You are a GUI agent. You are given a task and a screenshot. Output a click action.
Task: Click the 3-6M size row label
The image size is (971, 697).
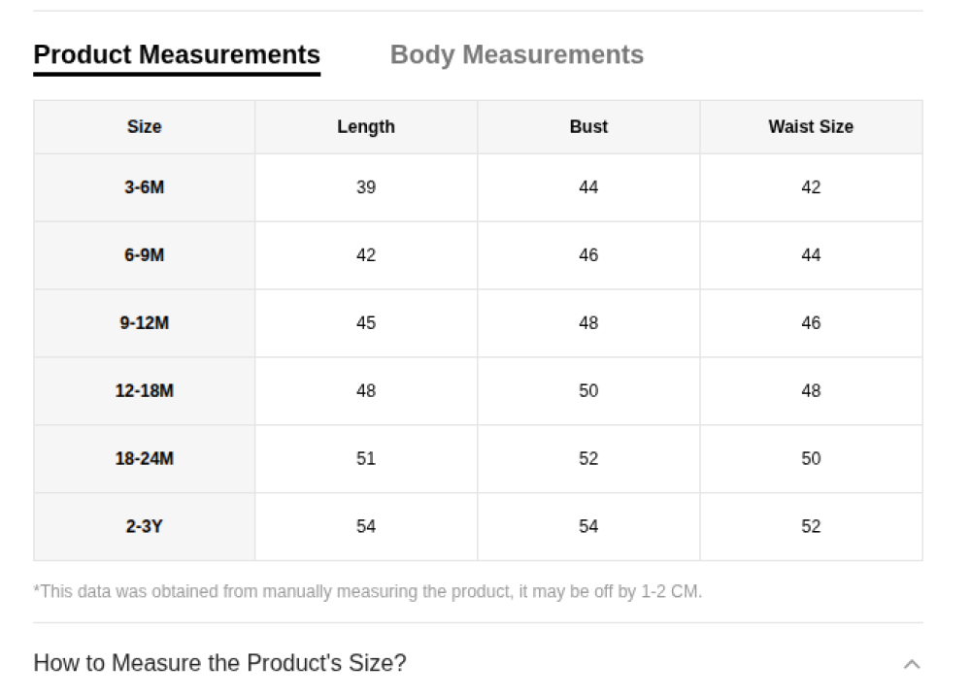(x=144, y=187)
